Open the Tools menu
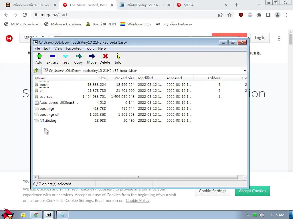293x219 pixels. coord(90,48)
